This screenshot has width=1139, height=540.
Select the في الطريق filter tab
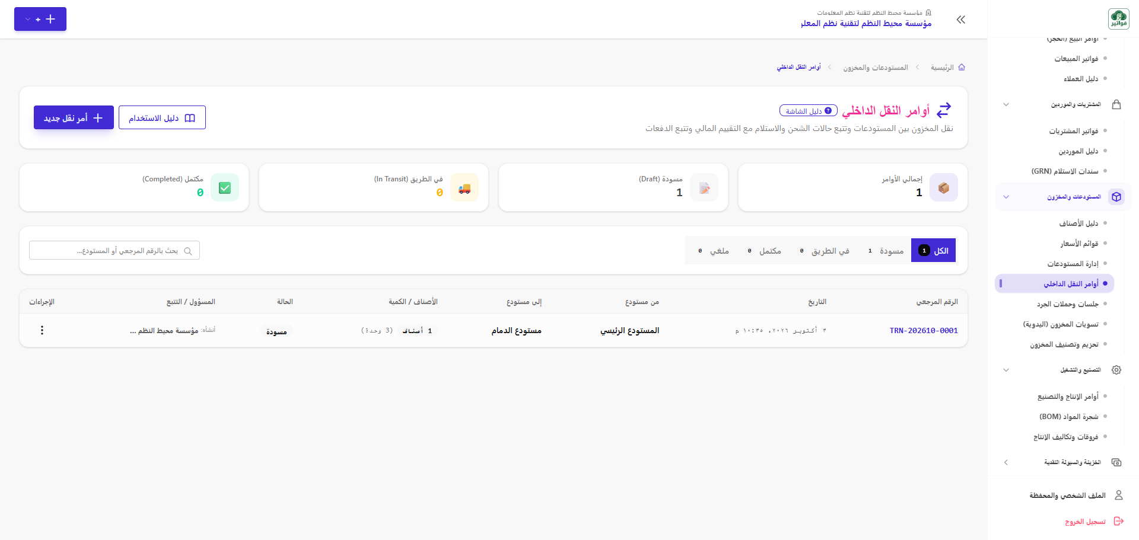pos(825,251)
